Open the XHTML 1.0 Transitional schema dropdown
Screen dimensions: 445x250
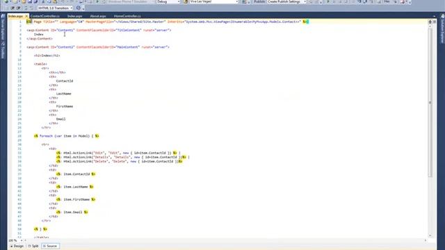point(55,8)
